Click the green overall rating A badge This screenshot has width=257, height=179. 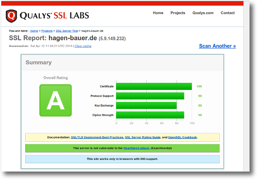(x=56, y=100)
